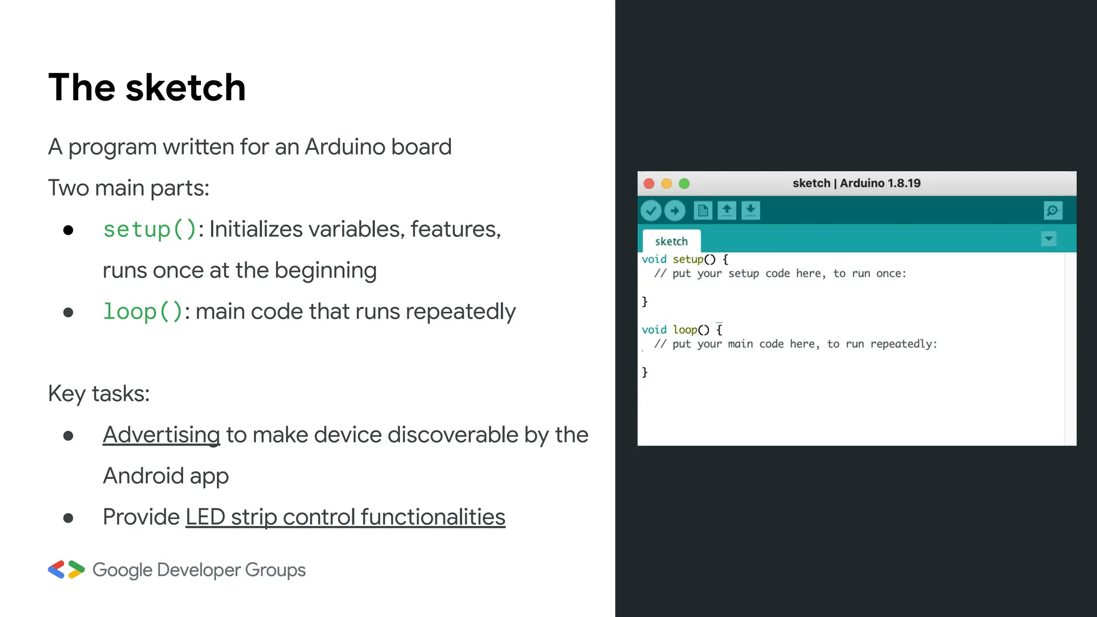Minimize the Arduino window with yellow button
Image resolution: width=1097 pixels, height=617 pixels.
(666, 184)
